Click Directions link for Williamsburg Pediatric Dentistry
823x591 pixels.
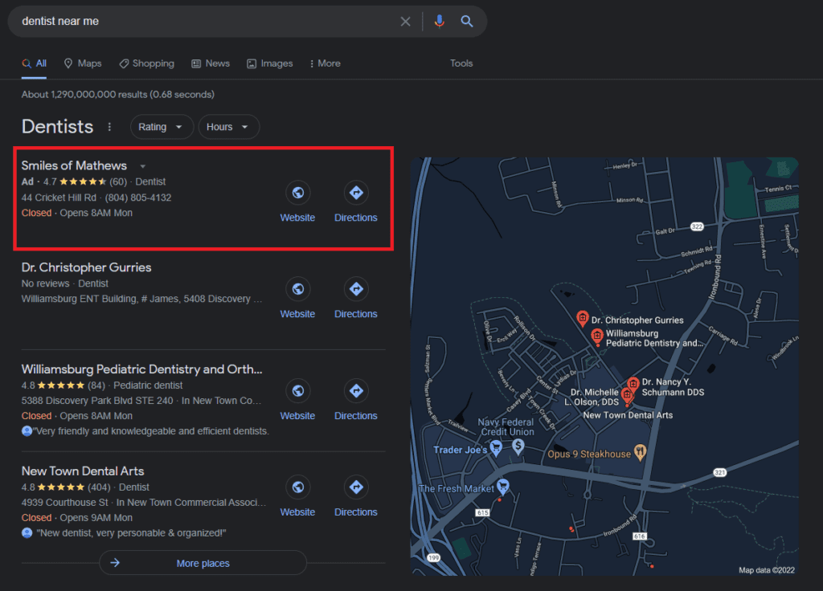[x=356, y=416]
